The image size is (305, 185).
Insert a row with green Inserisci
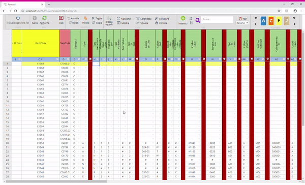pyautogui.click(x=183, y=20)
